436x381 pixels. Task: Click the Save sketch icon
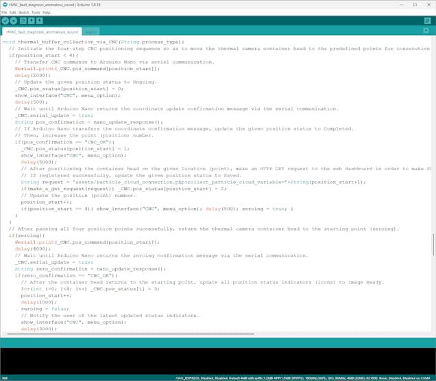(40, 21)
